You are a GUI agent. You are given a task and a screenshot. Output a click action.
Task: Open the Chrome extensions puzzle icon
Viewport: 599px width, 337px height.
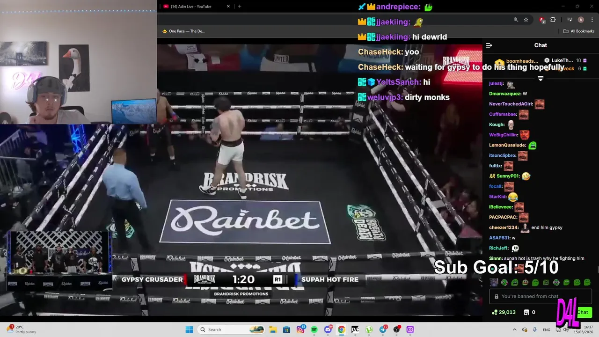tap(553, 20)
